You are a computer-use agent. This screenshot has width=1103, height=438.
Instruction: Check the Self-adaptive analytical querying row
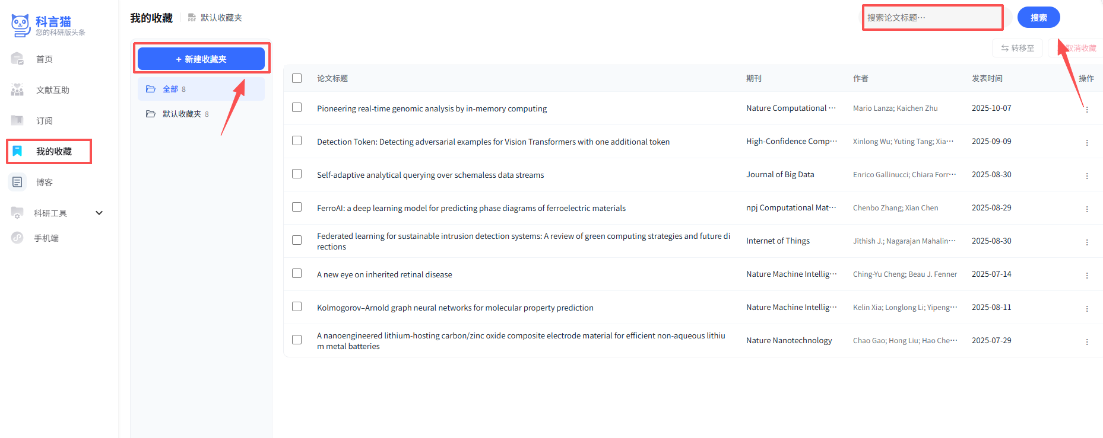pos(297,174)
